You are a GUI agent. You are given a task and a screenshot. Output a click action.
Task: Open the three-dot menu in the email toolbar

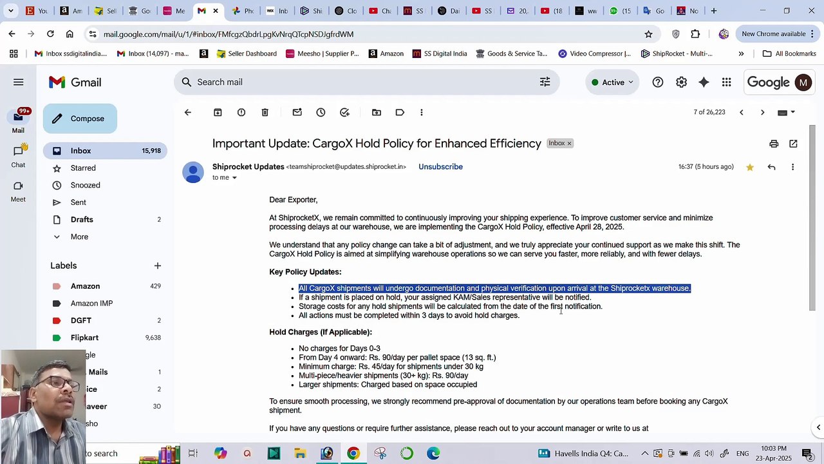click(422, 112)
